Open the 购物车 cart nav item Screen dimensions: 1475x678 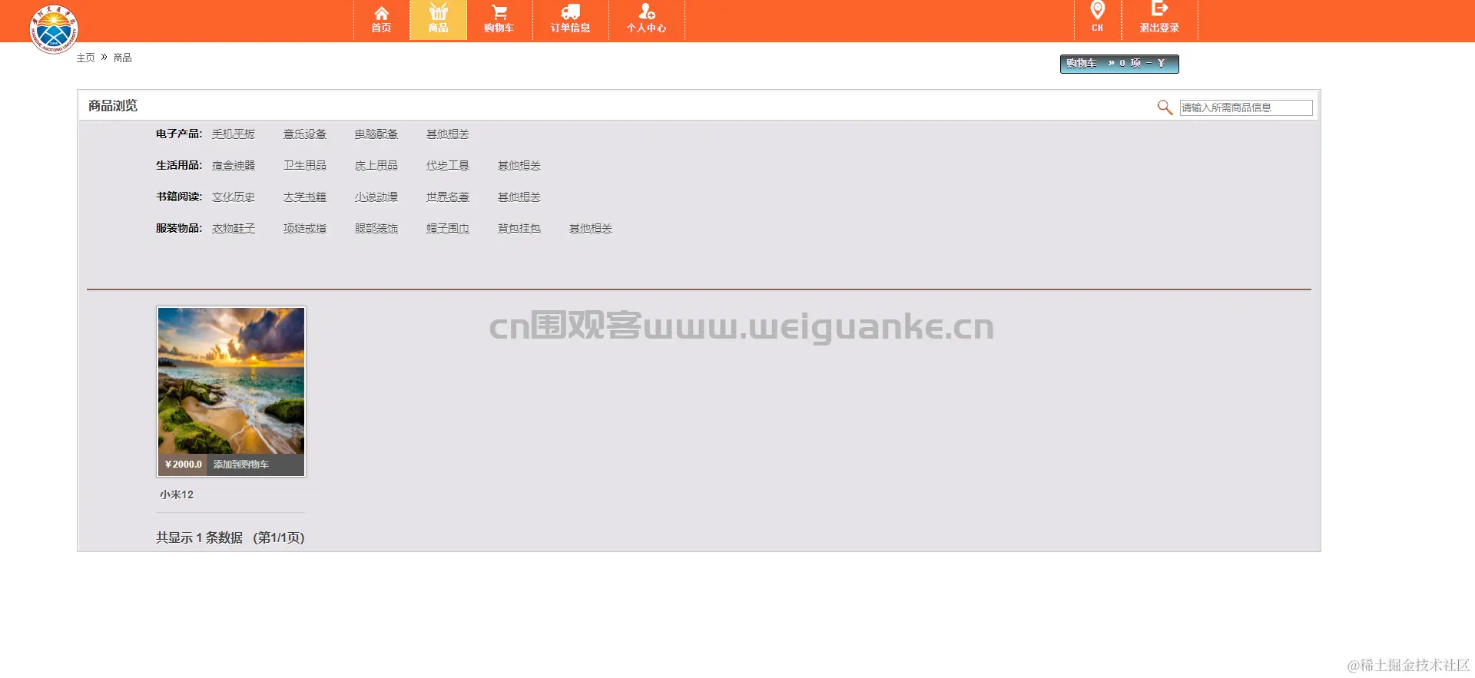pos(499,20)
